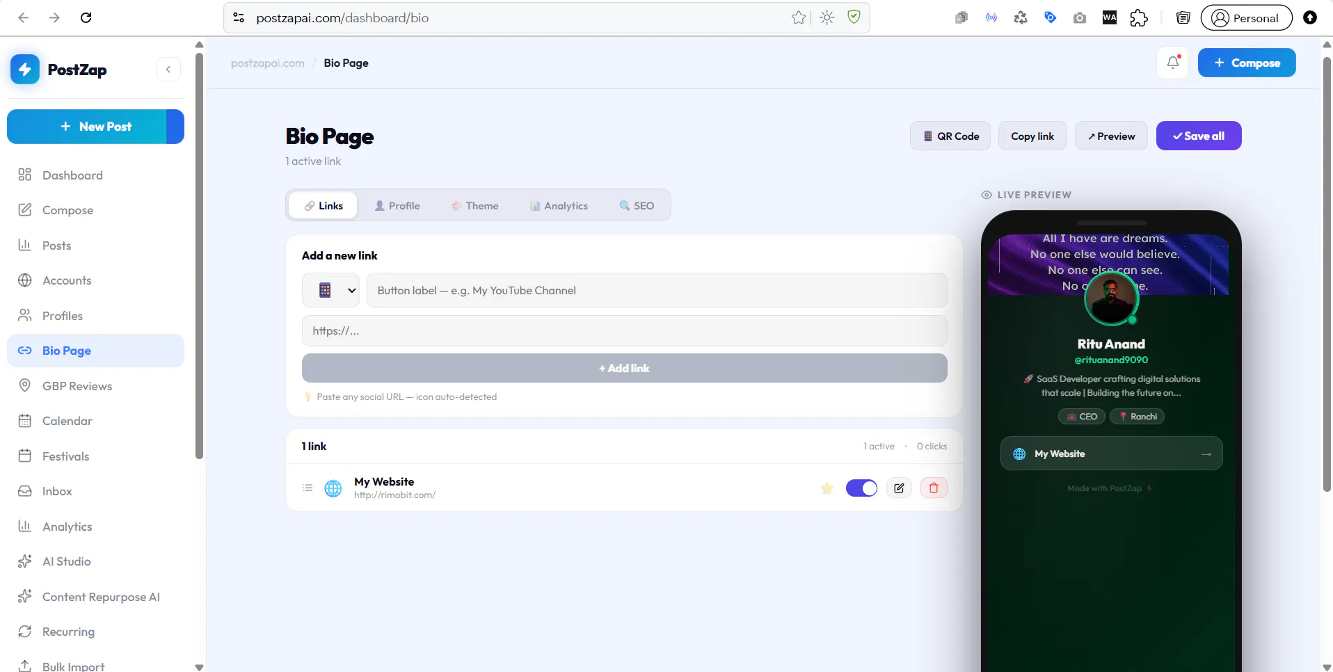Collapse the sidebar with the chevron button
1333x672 pixels.
pyautogui.click(x=168, y=70)
